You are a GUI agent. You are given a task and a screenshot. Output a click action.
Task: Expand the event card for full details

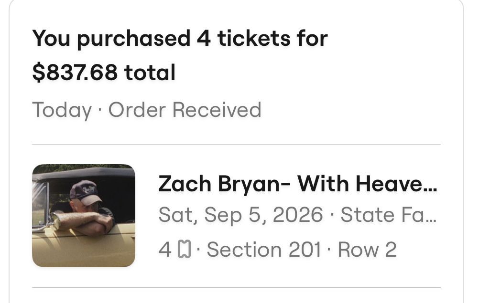click(239, 215)
